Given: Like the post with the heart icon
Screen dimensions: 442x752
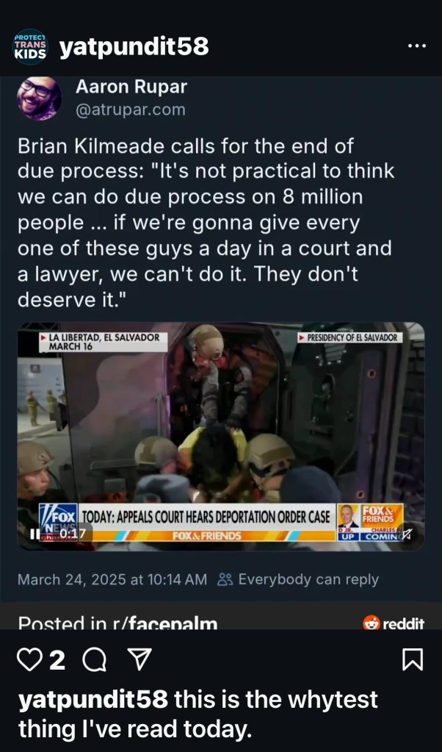Looking at the screenshot, I should 30,660.
